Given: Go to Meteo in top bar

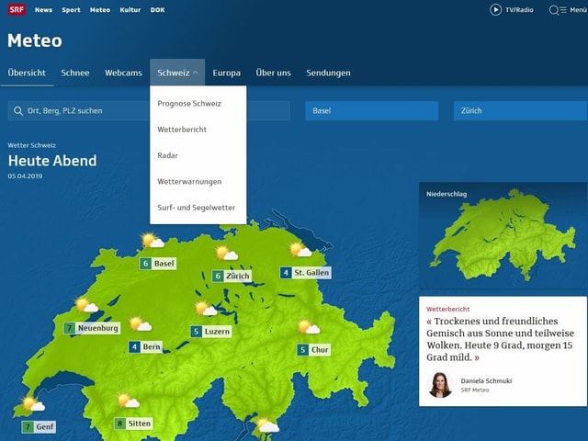Looking at the screenshot, I should point(100,10).
